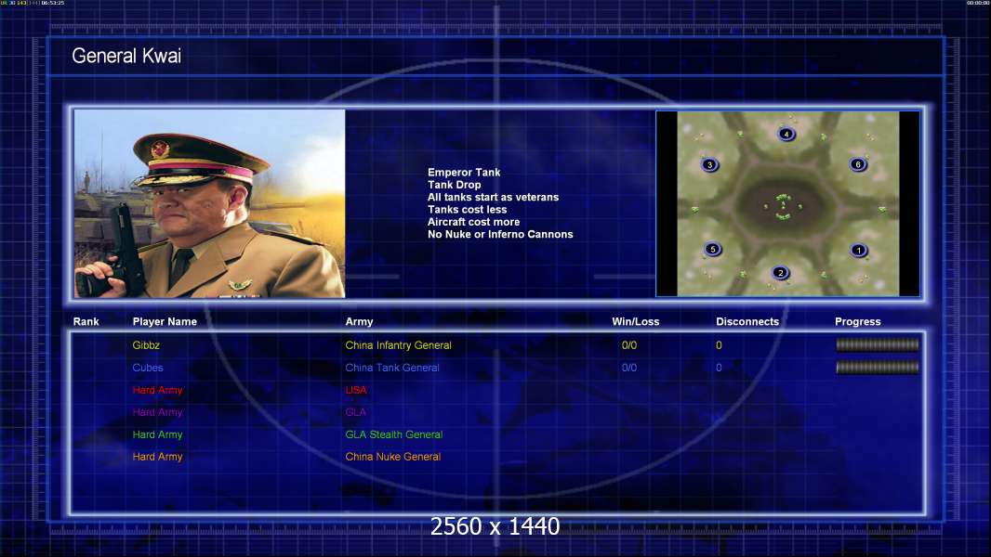Click start position marker 2 on minimap
991x557 pixels.
(781, 273)
